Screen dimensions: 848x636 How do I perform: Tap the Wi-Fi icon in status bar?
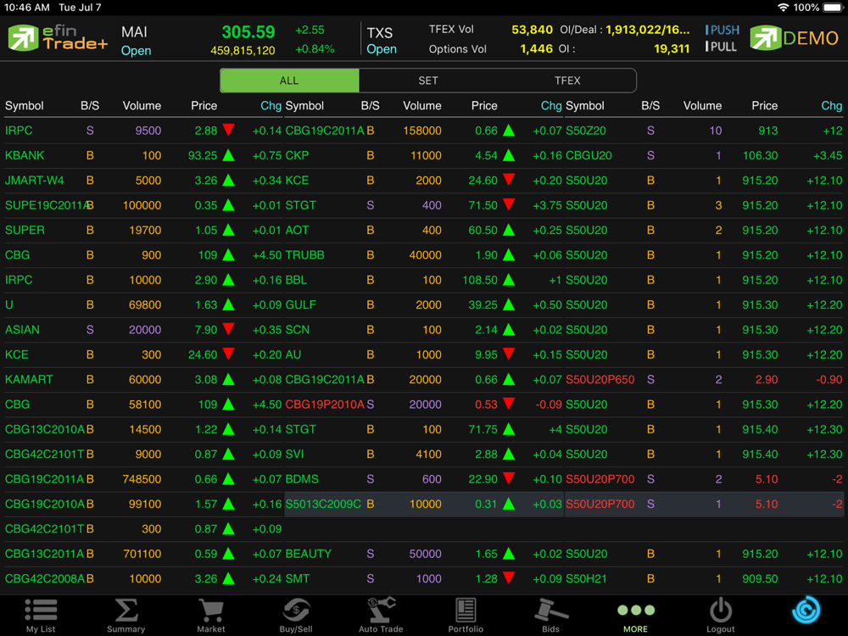(x=783, y=8)
